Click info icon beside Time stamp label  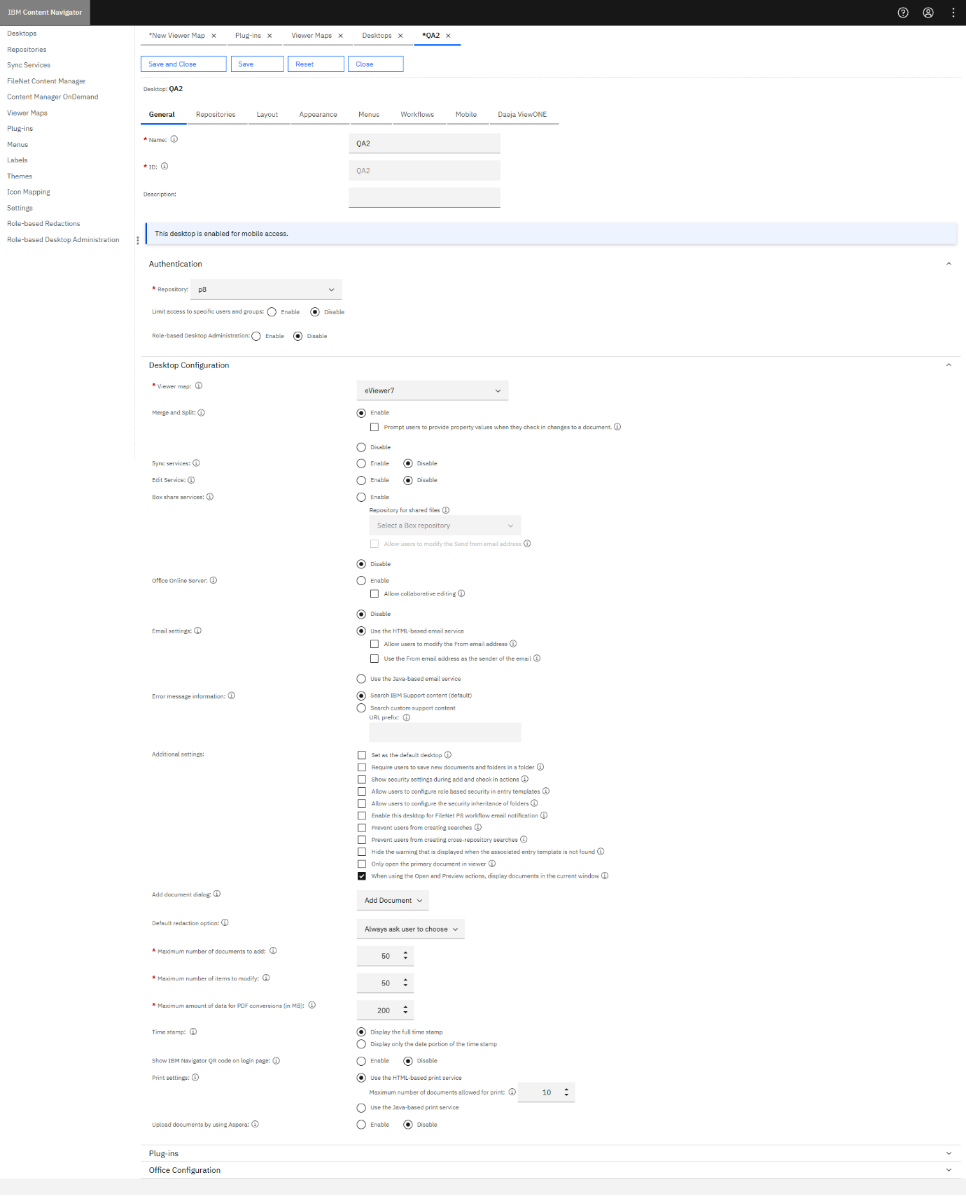click(x=193, y=1032)
